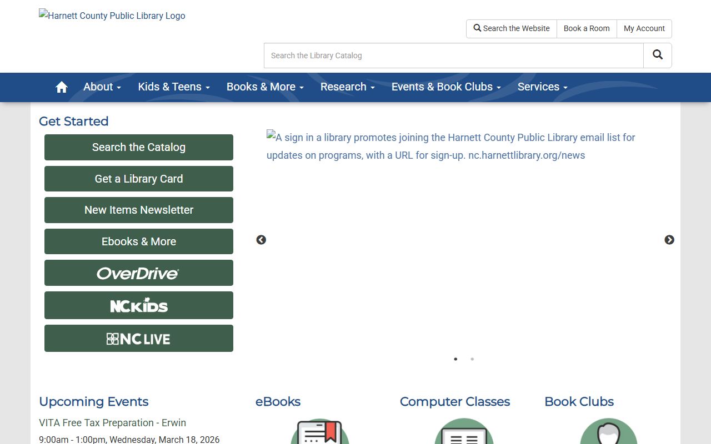Click the Upcoming Events heading

[x=94, y=402]
